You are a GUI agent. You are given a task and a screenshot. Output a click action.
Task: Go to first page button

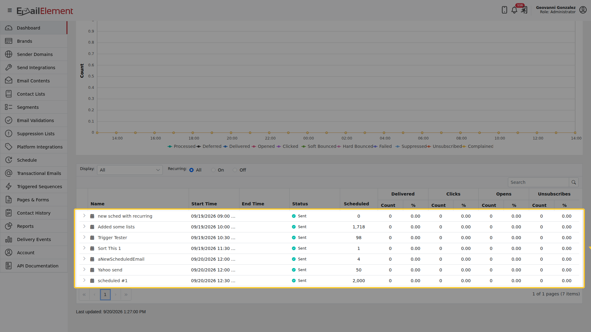pyautogui.click(x=84, y=294)
